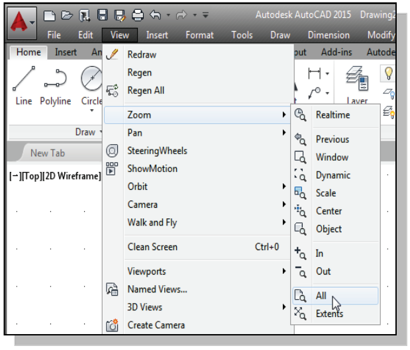Image resolution: width=410 pixels, height=350 pixels.
Task: Click the Zoom Extents icon
Action: [300, 314]
